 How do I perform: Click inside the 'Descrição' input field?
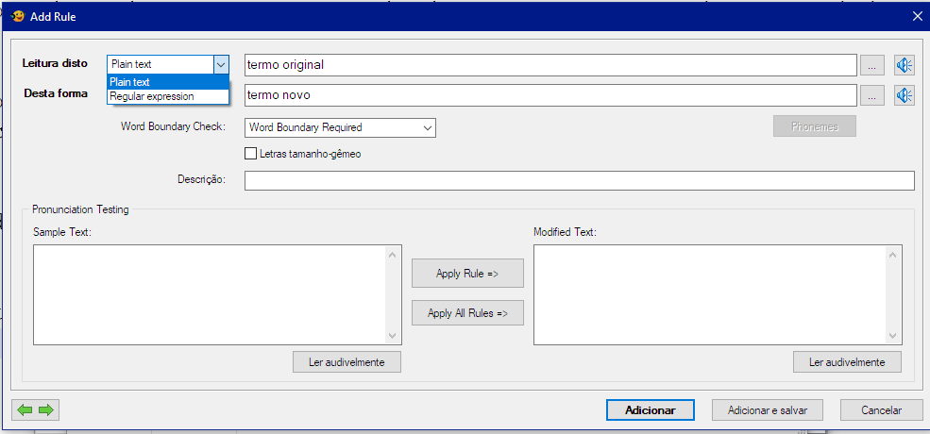[579, 180]
